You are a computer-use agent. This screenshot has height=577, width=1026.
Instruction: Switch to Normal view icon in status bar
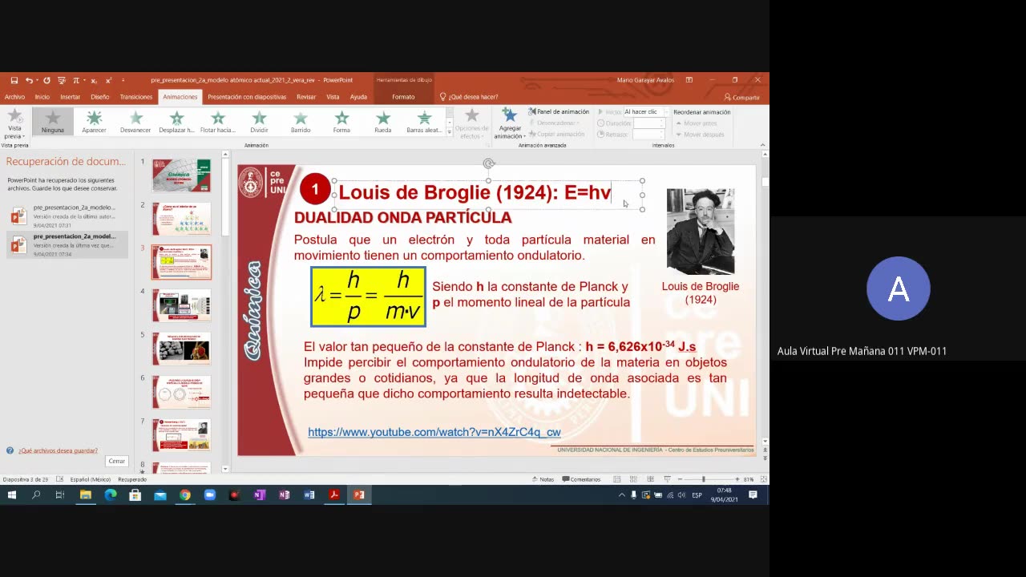(616, 479)
